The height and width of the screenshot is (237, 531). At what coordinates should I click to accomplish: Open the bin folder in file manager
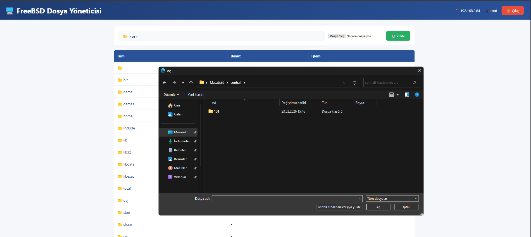click(126, 80)
